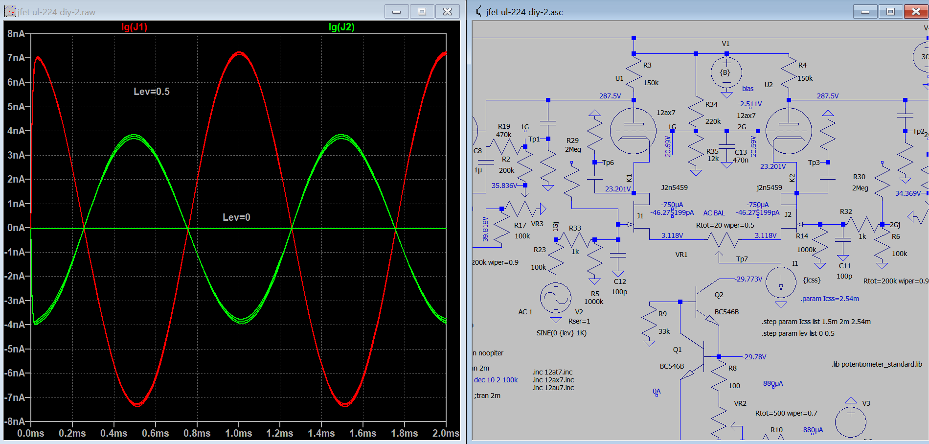Select the AC 1 sine voltage source V2
This screenshot has height=444, width=929.
click(556, 298)
